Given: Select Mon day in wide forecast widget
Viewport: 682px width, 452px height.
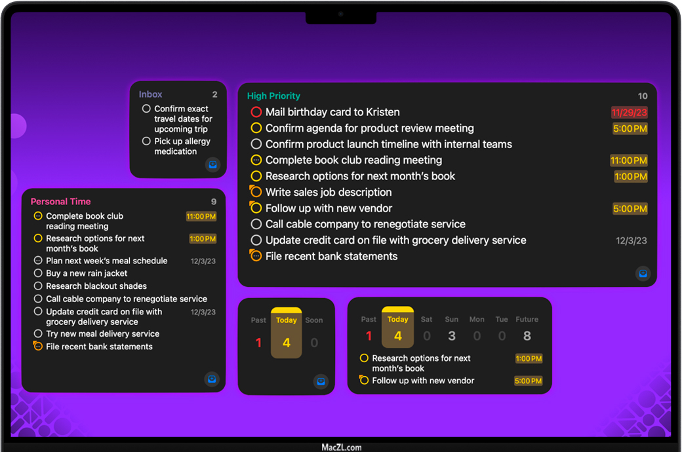Looking at the screenshot, I should [x=477, y=328].
